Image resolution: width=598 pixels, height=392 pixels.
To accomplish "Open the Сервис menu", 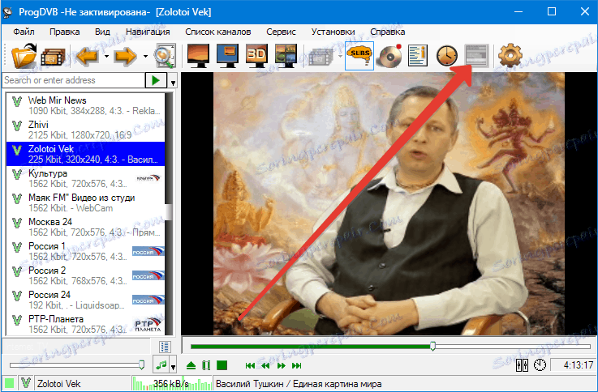I will (281, 32).
